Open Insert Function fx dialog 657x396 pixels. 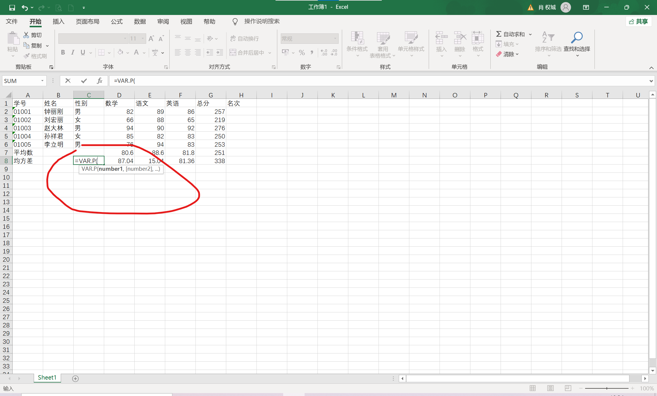click(x=100, y=81)
